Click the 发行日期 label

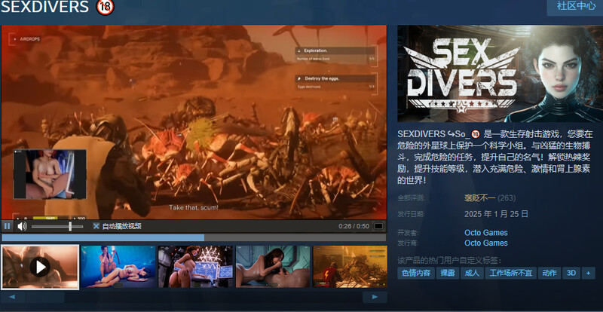[x=411, y=214]
